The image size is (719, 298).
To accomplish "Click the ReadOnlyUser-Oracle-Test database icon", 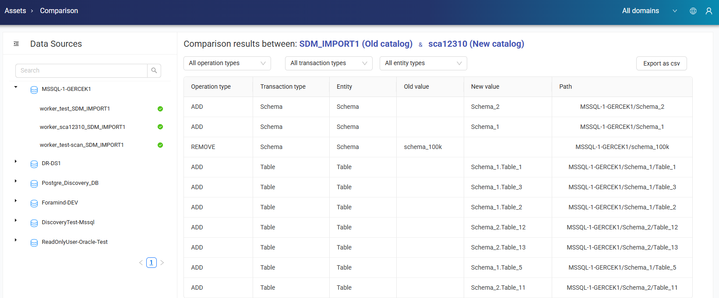I will (34, 243).
